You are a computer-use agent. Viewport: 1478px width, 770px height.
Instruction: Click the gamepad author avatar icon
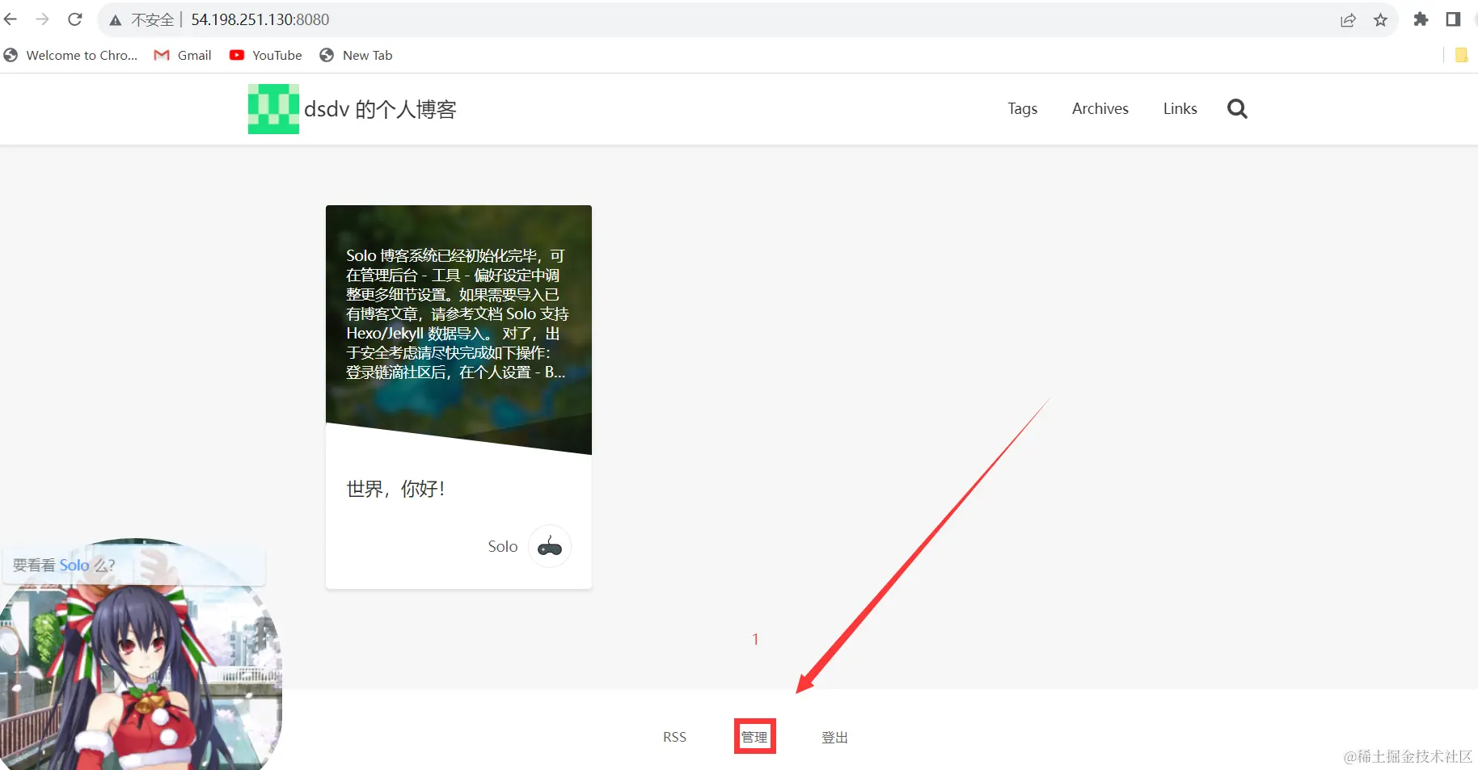coord(550,546)
